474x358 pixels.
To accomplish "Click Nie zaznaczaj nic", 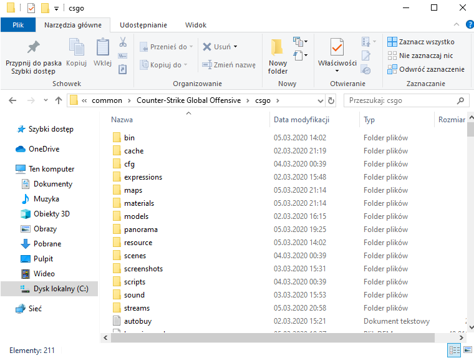I will pos(420,56).
